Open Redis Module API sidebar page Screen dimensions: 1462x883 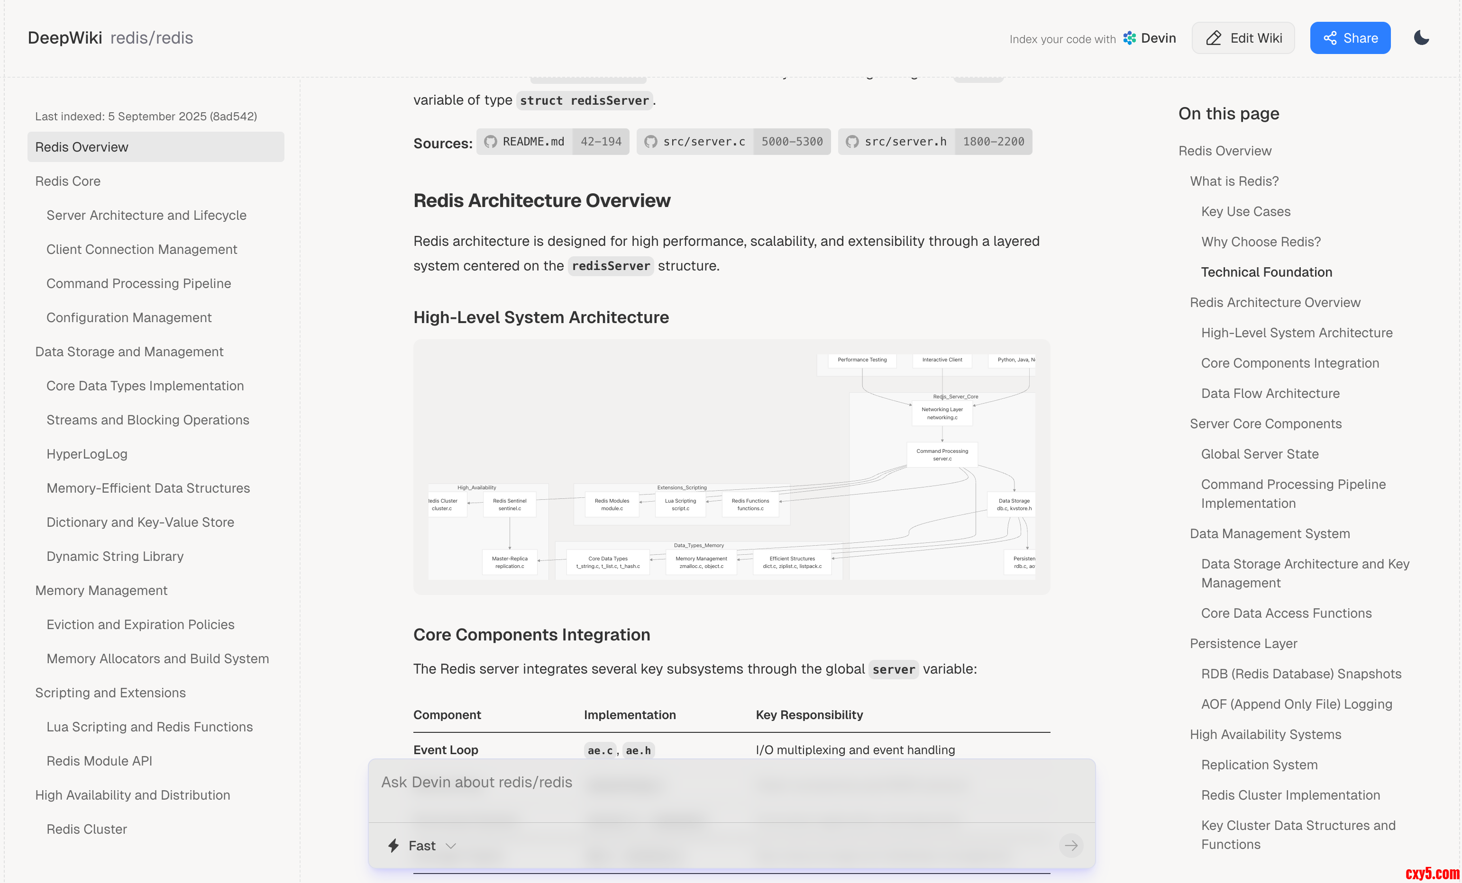99,761
